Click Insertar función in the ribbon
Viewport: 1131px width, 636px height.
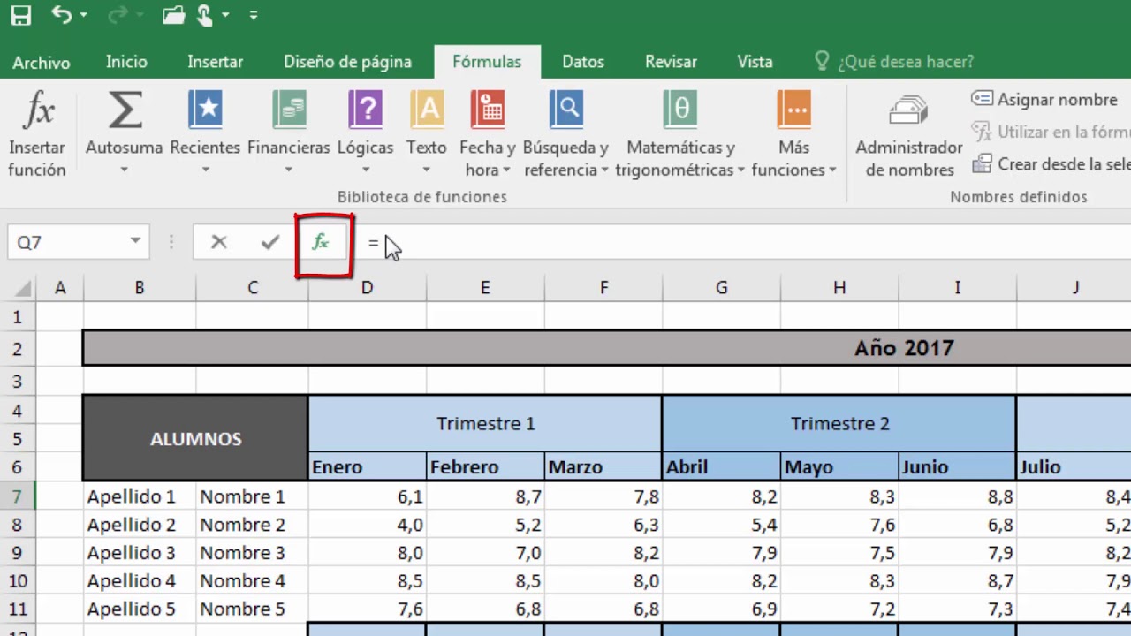[x=37, y=132]
